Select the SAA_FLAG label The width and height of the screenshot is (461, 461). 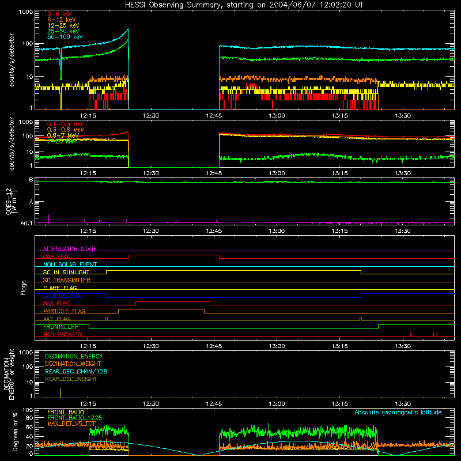point(56,303)
